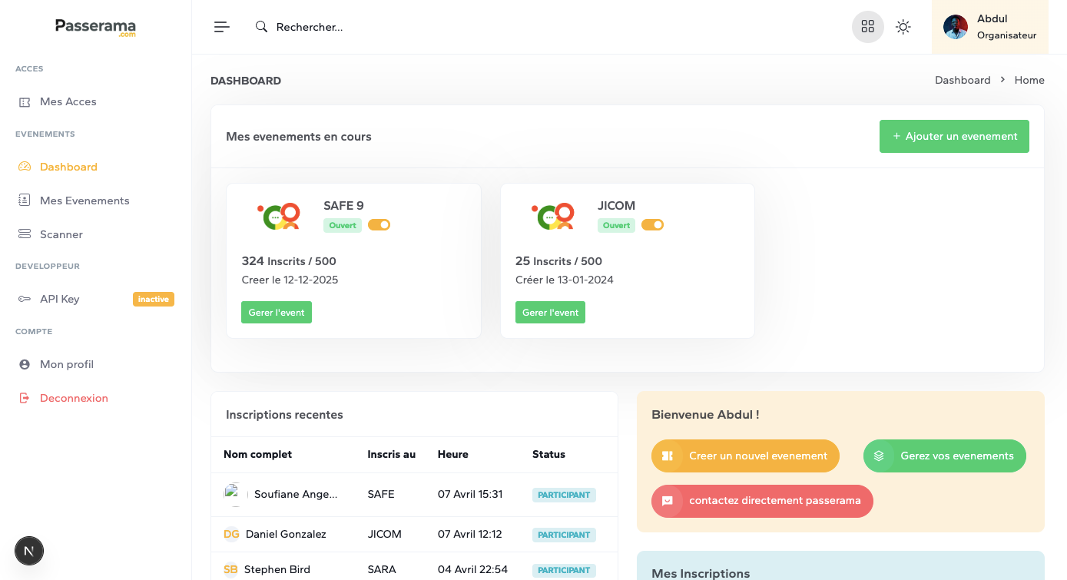Click the Home breadcrumb link
This screenshot has width=1067, height=580.
pyautogui.click(x=1029, y=80)
